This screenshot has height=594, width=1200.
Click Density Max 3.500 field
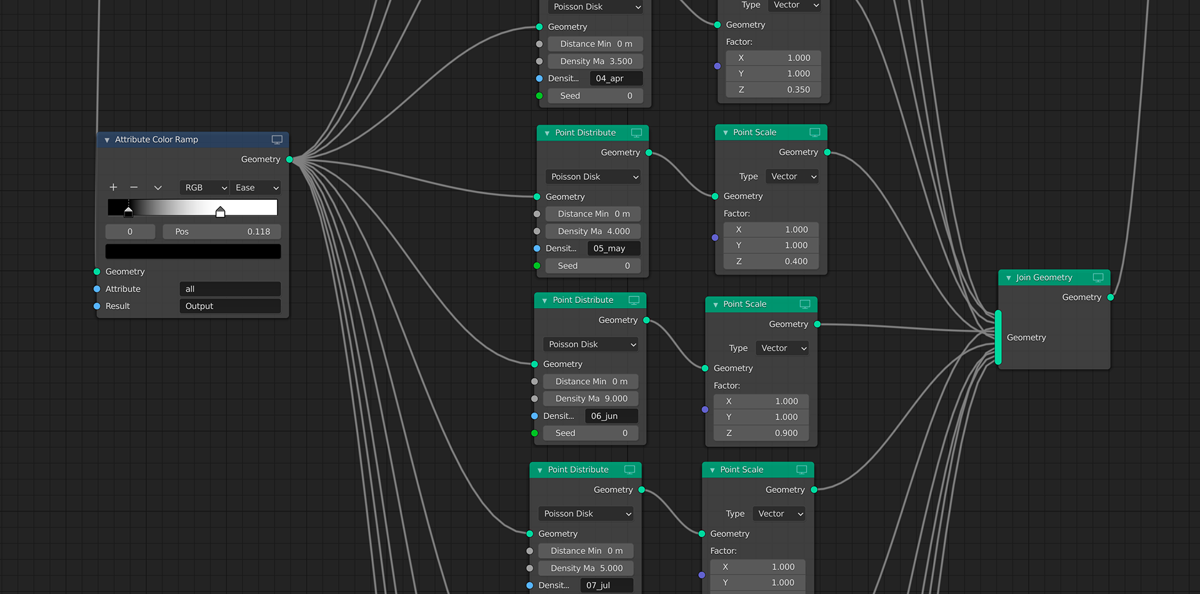(x=596, y=61)
